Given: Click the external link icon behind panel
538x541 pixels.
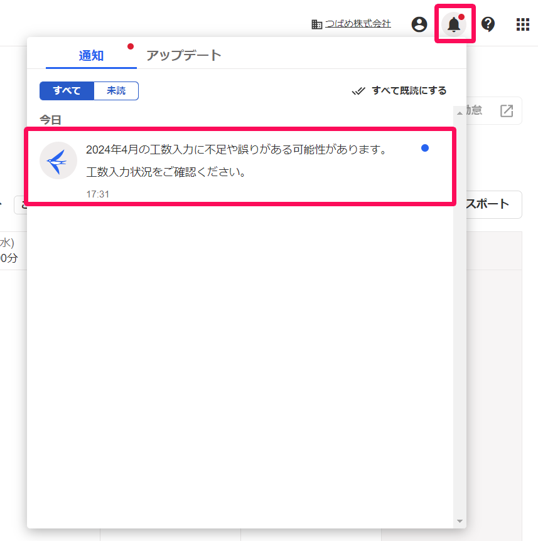Looking at the screenshot, I should pos(507,111).
